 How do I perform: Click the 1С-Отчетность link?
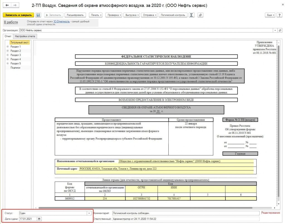pyautogui.click(x=62, y=21)
